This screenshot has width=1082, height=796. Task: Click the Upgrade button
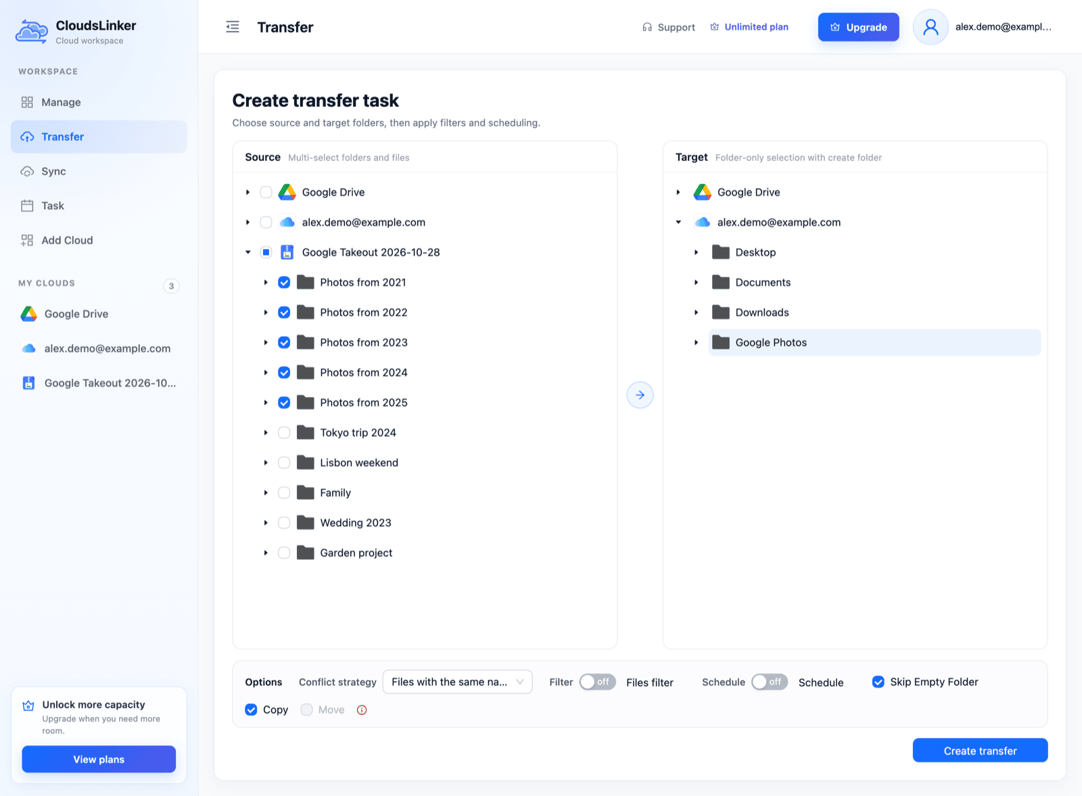click(858, 27)
